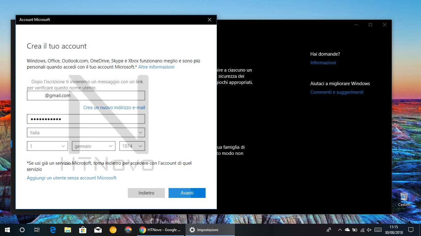Show hidden tray icons arrow
Image resolution: width=421 pixels, height=236 pixels.
[x=340, y=230]
